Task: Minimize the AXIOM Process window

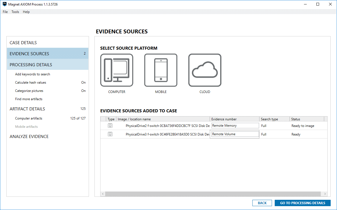Action: [x=305, y=4]
